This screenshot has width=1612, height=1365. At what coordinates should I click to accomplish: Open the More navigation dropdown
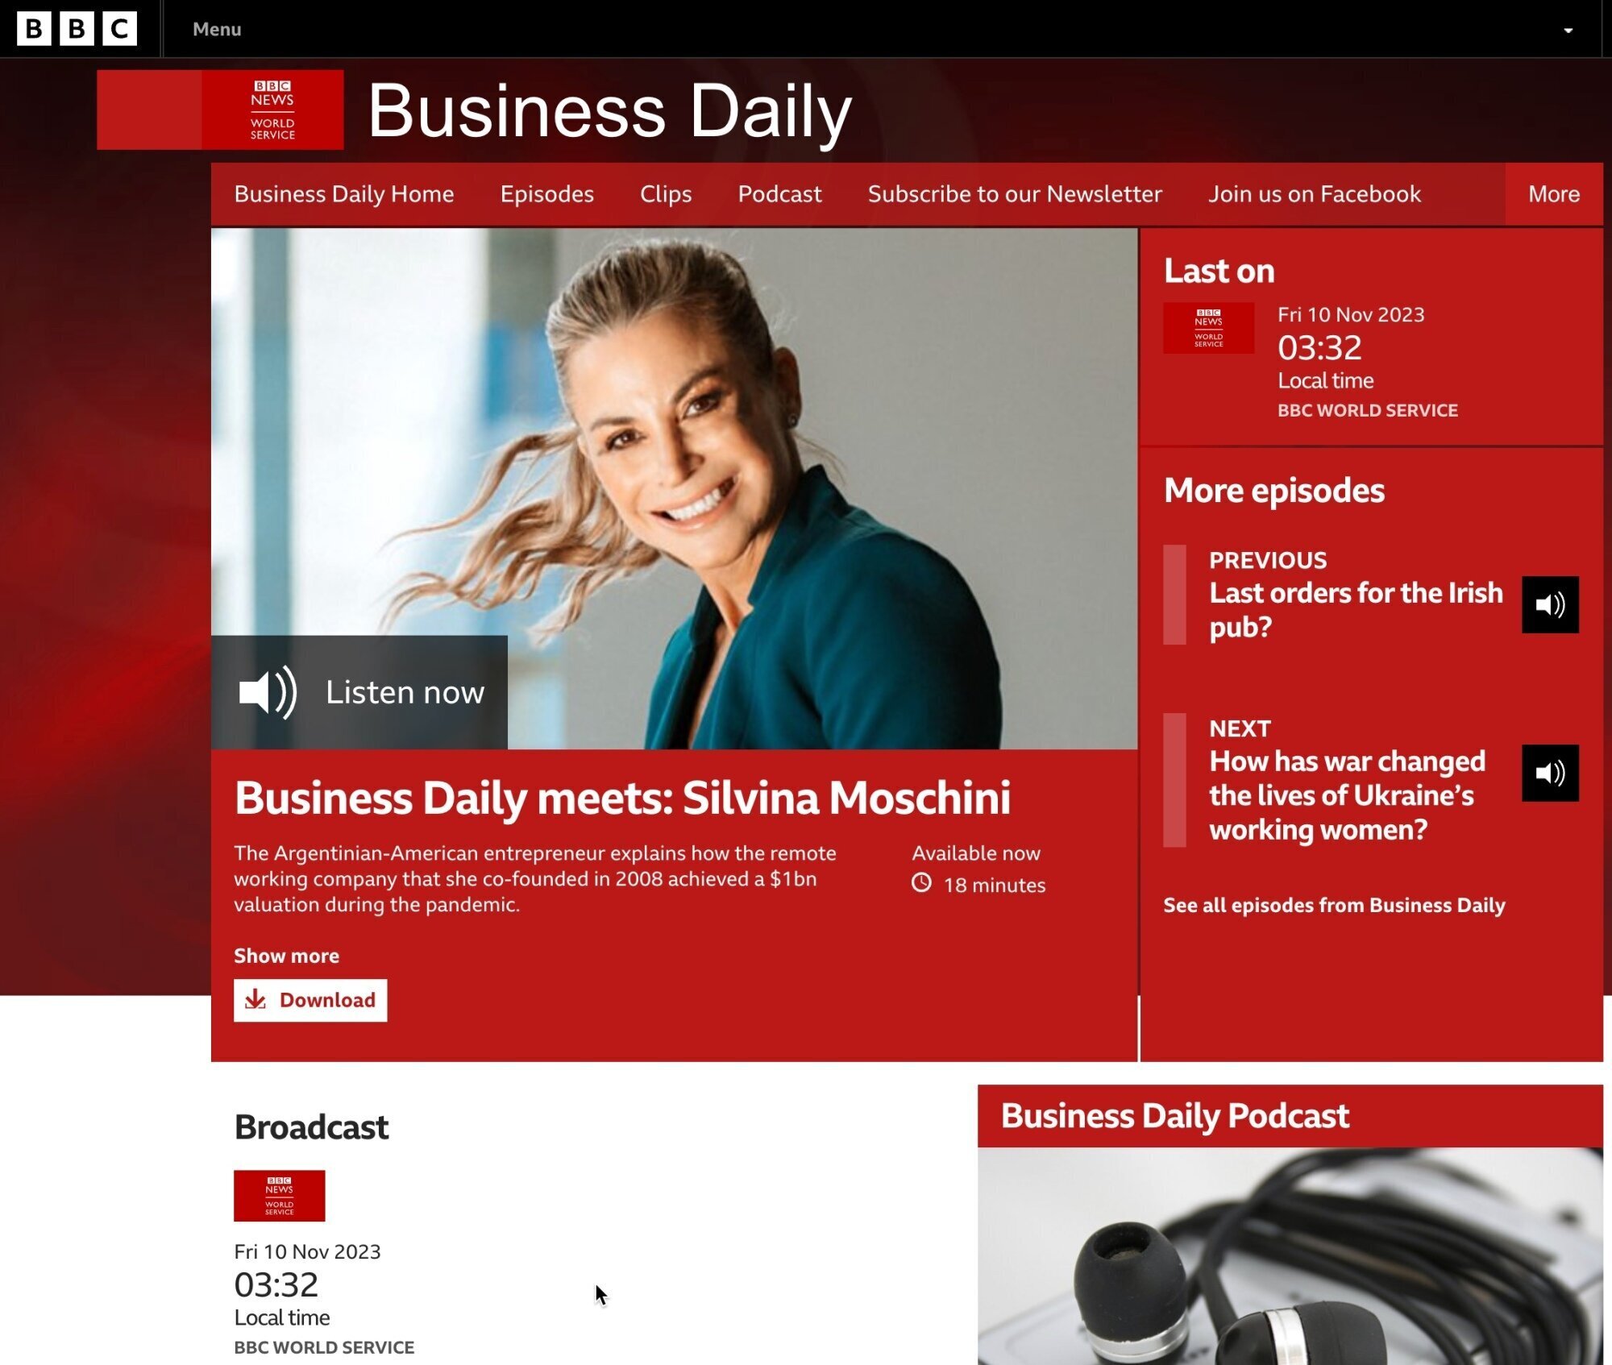pyautogui.click(x=1553, y=194)
